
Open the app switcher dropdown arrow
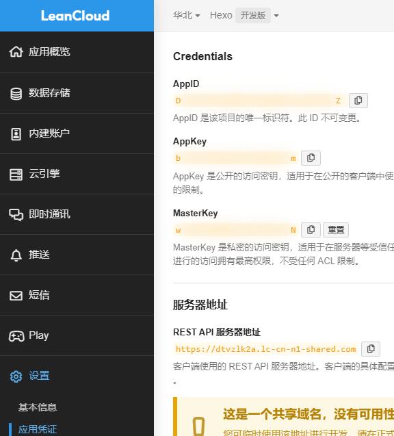[x=276, y=16]
